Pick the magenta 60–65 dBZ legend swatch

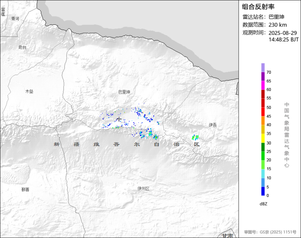coord(263,85)
